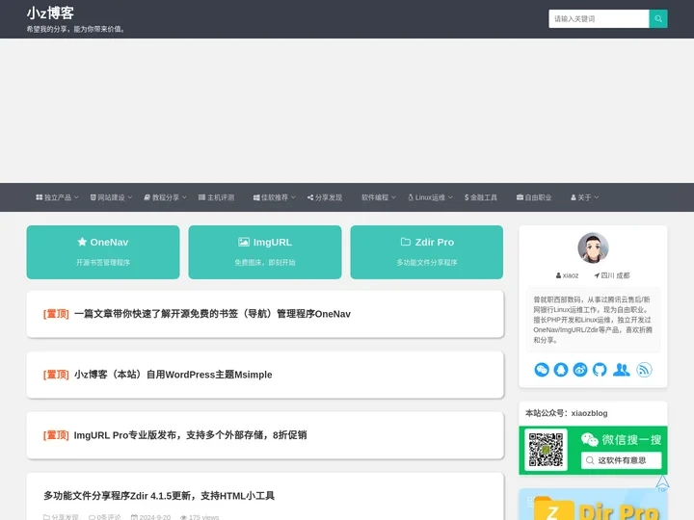This screenshot has width=694, height=520.
Task: Go to 分享发现 menu item
Action: pyautogui.click(x=325, y=197)
